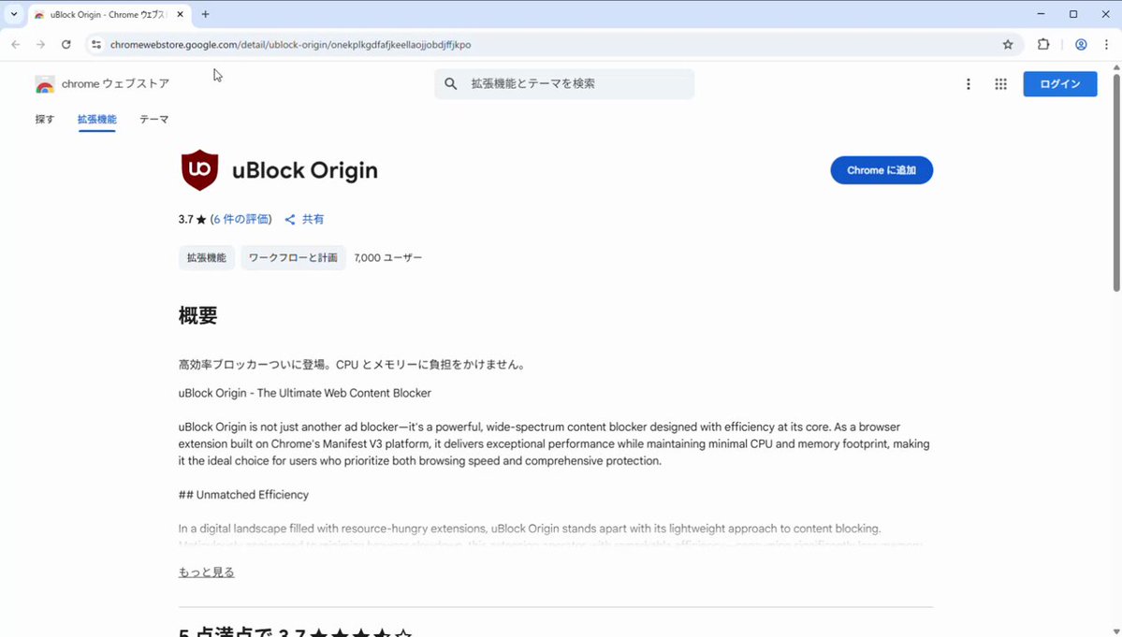
Task: Click the ログイン button
Action: [1059, 84]
